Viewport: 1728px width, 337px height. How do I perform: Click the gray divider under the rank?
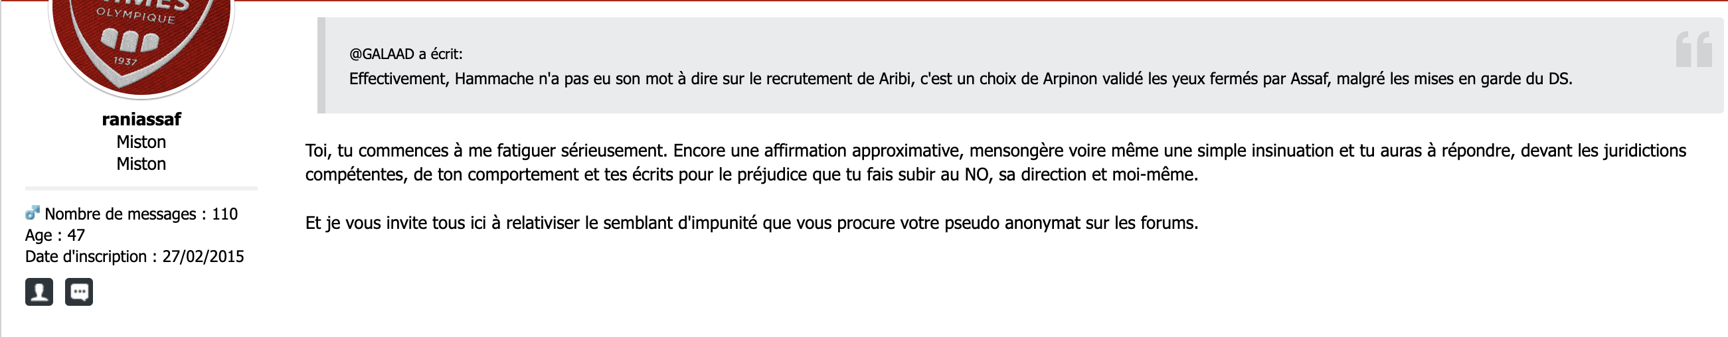coord(141,188)
